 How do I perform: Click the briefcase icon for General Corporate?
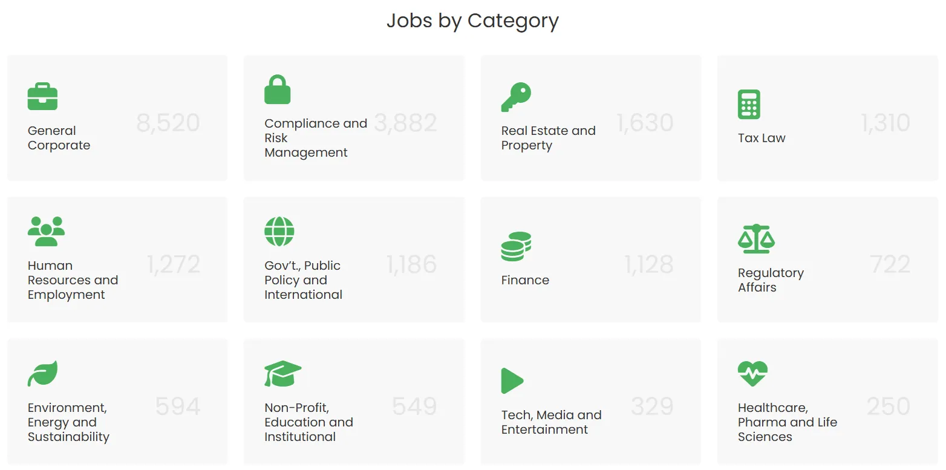[42, 97]
